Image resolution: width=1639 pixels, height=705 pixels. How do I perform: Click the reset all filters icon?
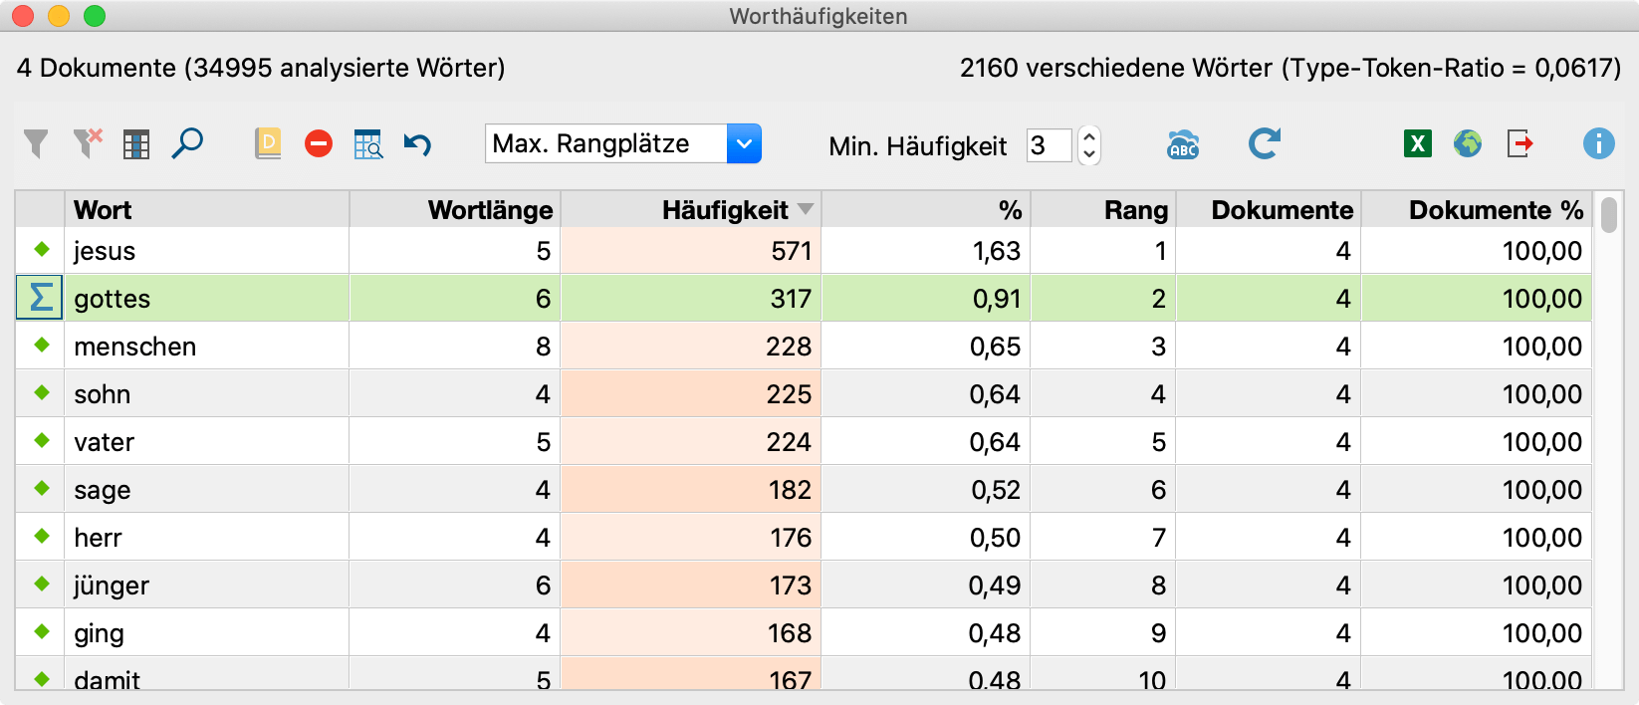pyautogui.click(x=88, y=144)
